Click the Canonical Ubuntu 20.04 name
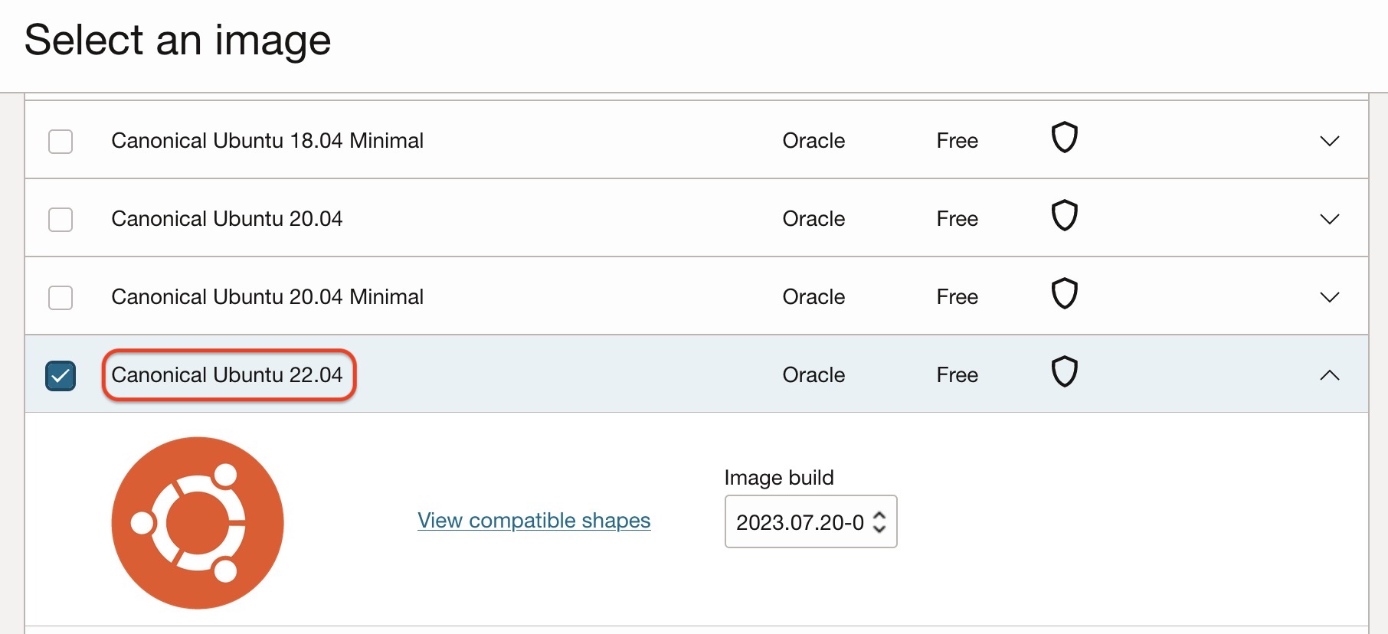1388x634 pixels. click(x=227, y=219)
